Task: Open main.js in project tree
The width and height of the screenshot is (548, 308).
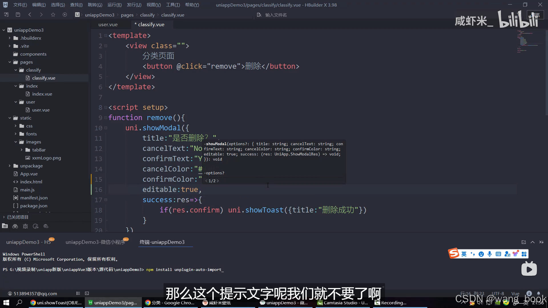Action: click(27, 190)
